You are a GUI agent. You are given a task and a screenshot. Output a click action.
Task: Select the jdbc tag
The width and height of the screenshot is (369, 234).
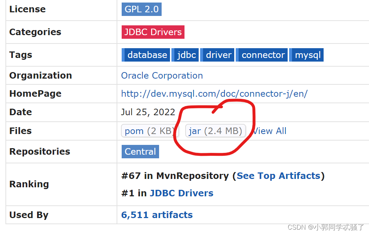click(x=186, y=55)
